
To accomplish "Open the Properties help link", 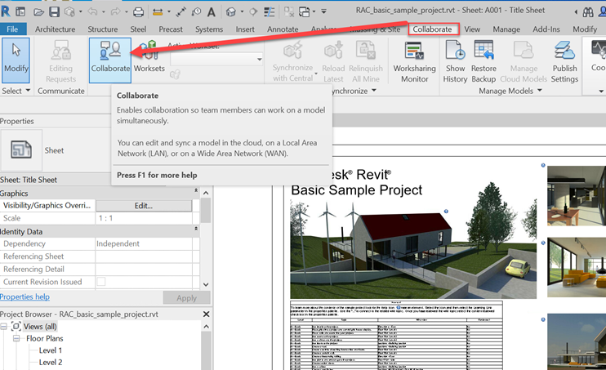I will [25, 296].
